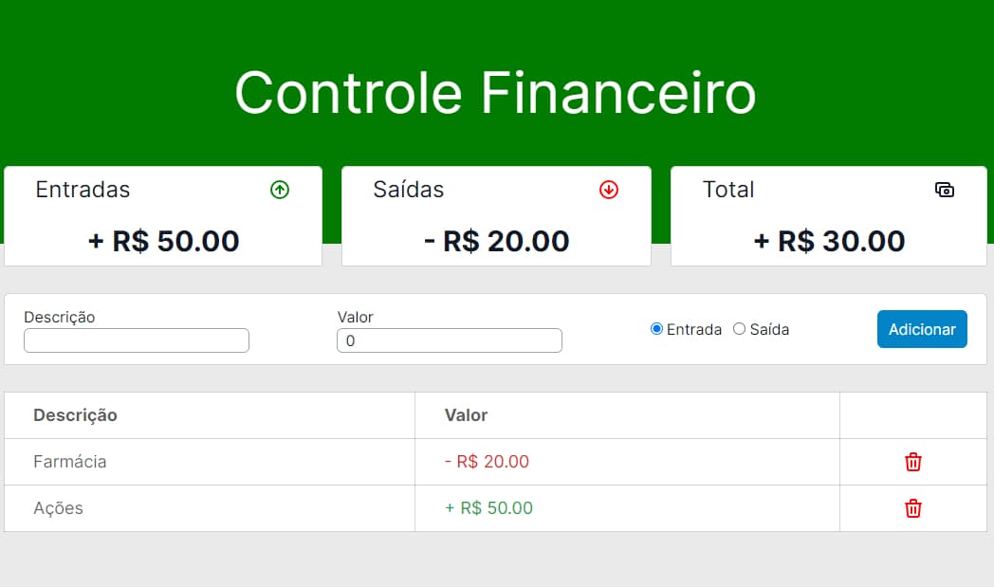
Task: Select the Farmácia row in the table
Action: (209, 462)
